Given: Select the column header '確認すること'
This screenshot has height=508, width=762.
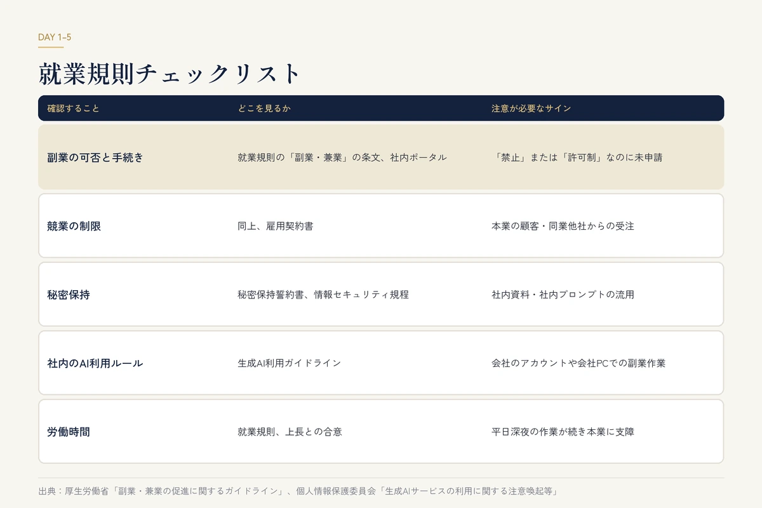Looking at the screenshot, I should pyautogui.click(x=74, y=109).
